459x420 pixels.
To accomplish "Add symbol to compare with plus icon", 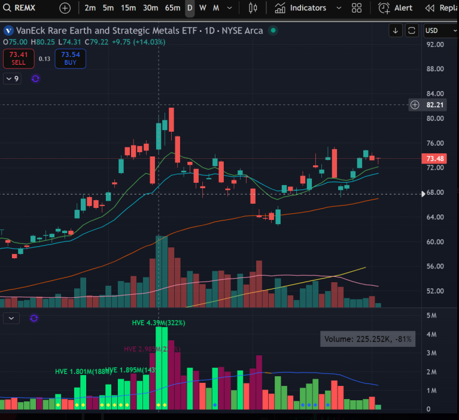I will tap(65, 8).
